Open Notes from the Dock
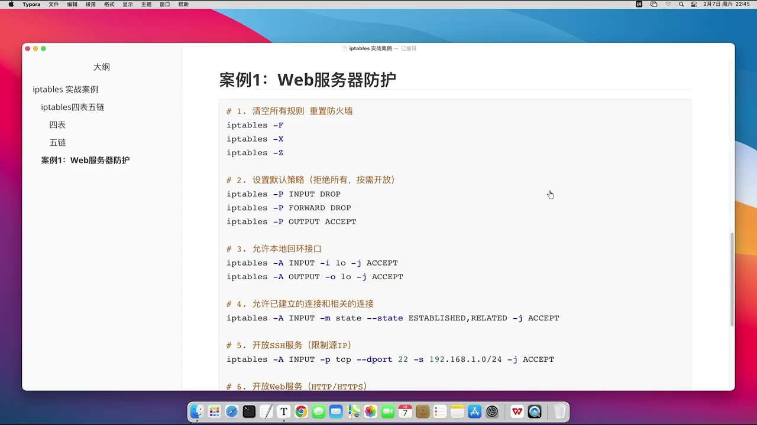This screenshot has width=757, height=425. 457,411
